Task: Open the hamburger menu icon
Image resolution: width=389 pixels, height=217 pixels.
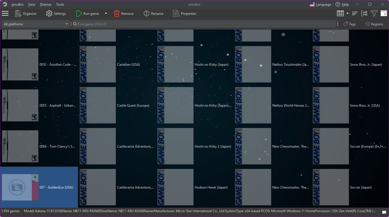Action: click(x=5, y=13)
